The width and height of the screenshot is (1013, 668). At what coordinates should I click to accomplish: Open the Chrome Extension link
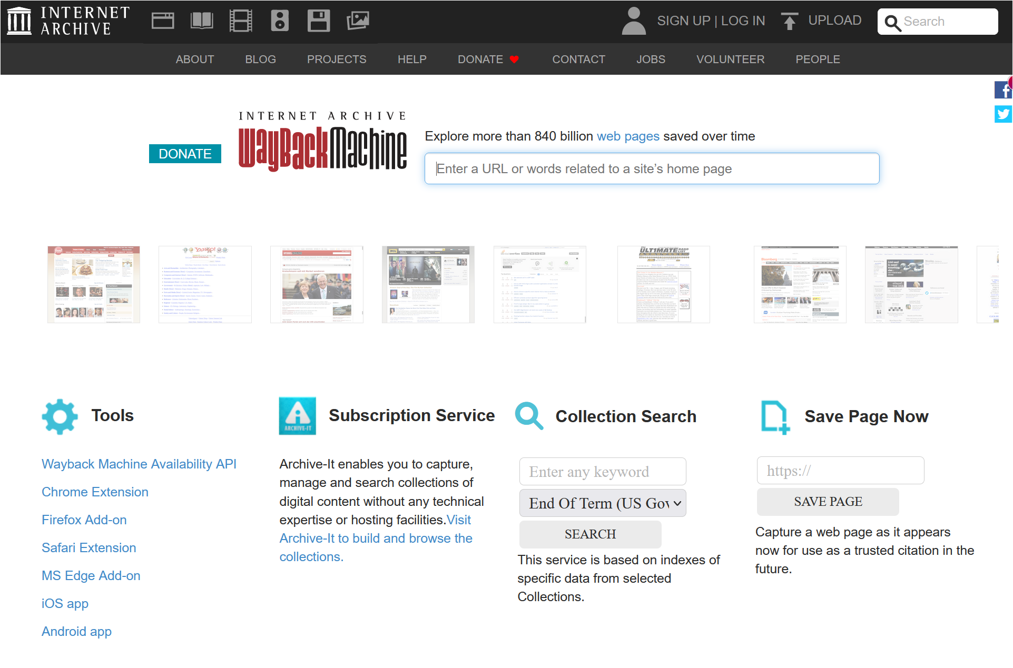pyautogui.click(x=95, y=492)
